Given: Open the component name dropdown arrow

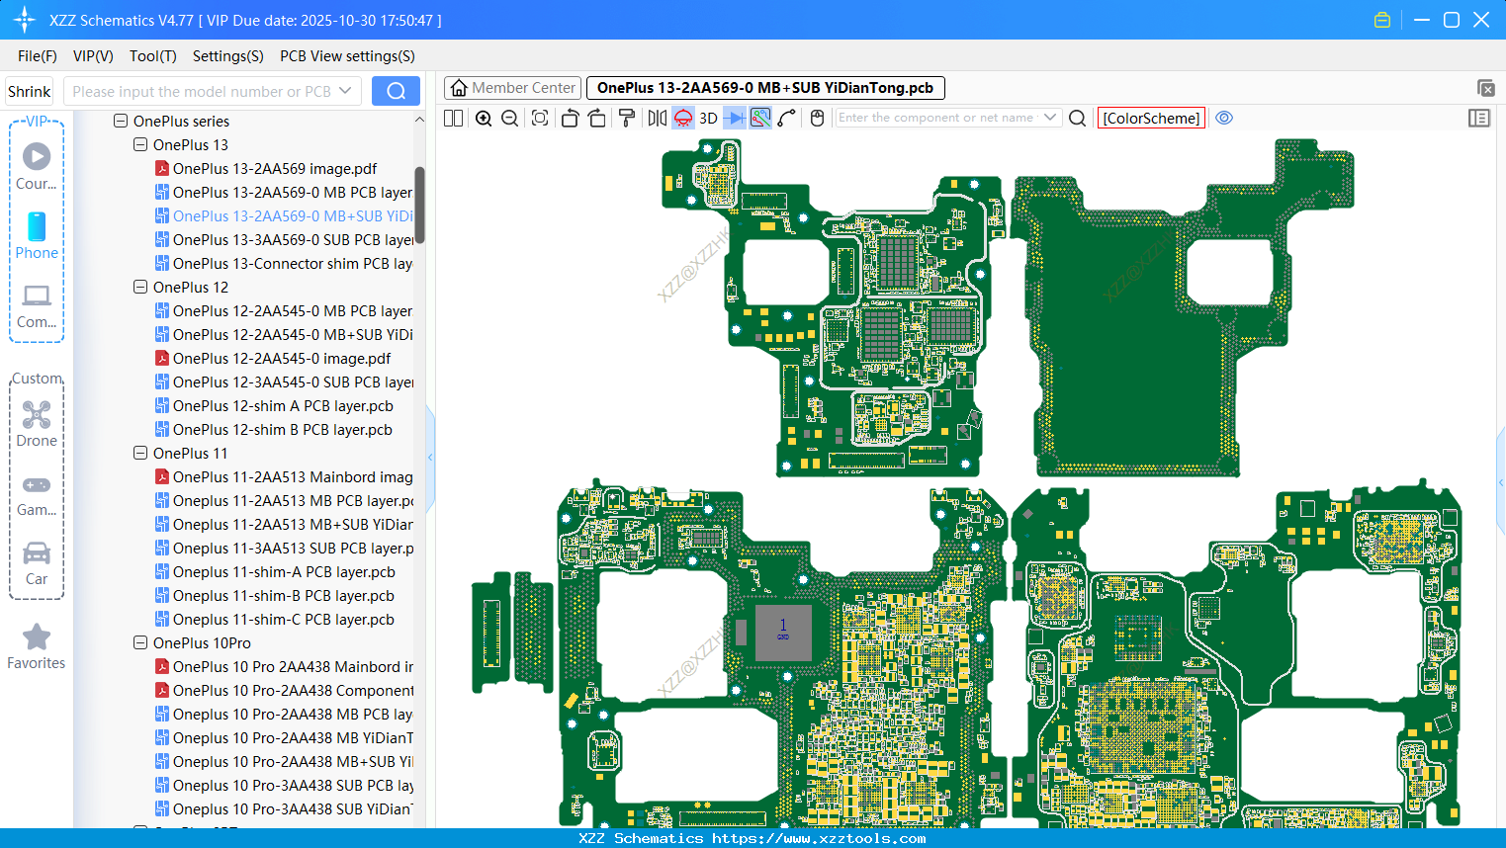Looking at the screenshot, I should point(1050,118).
